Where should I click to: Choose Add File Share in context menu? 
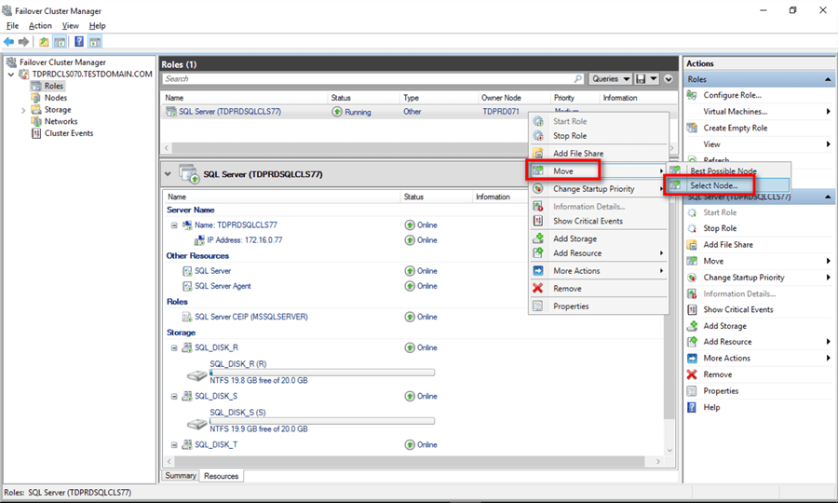pyautogui.click(x=577, y=154)
